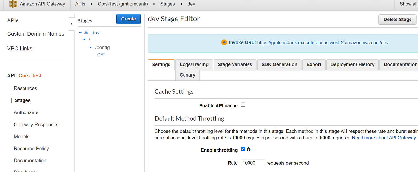
Task: Click the dev Stage Editor heading
Action: tap(174, 19)
